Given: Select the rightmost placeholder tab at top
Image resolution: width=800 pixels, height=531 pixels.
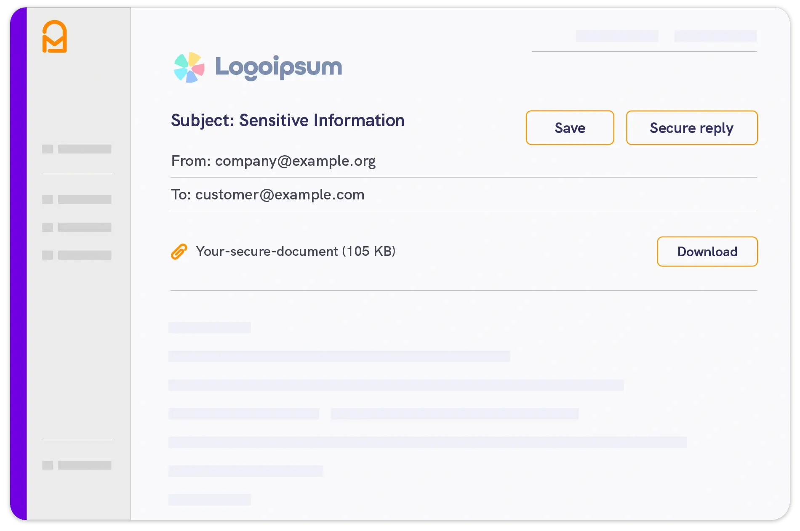Looking at the screenshot, I should click(x=715, y=36).
